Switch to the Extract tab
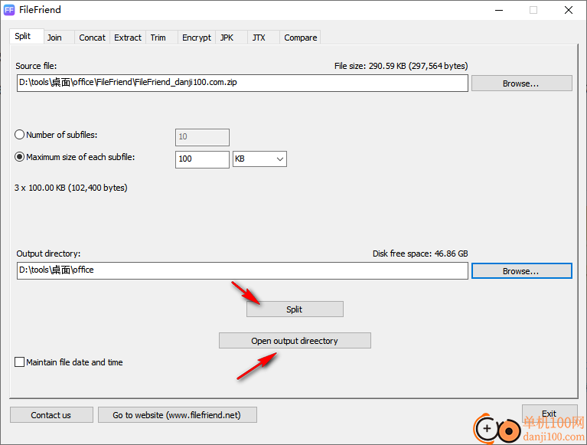Screen dimensions: 587x445 (128, 38)
